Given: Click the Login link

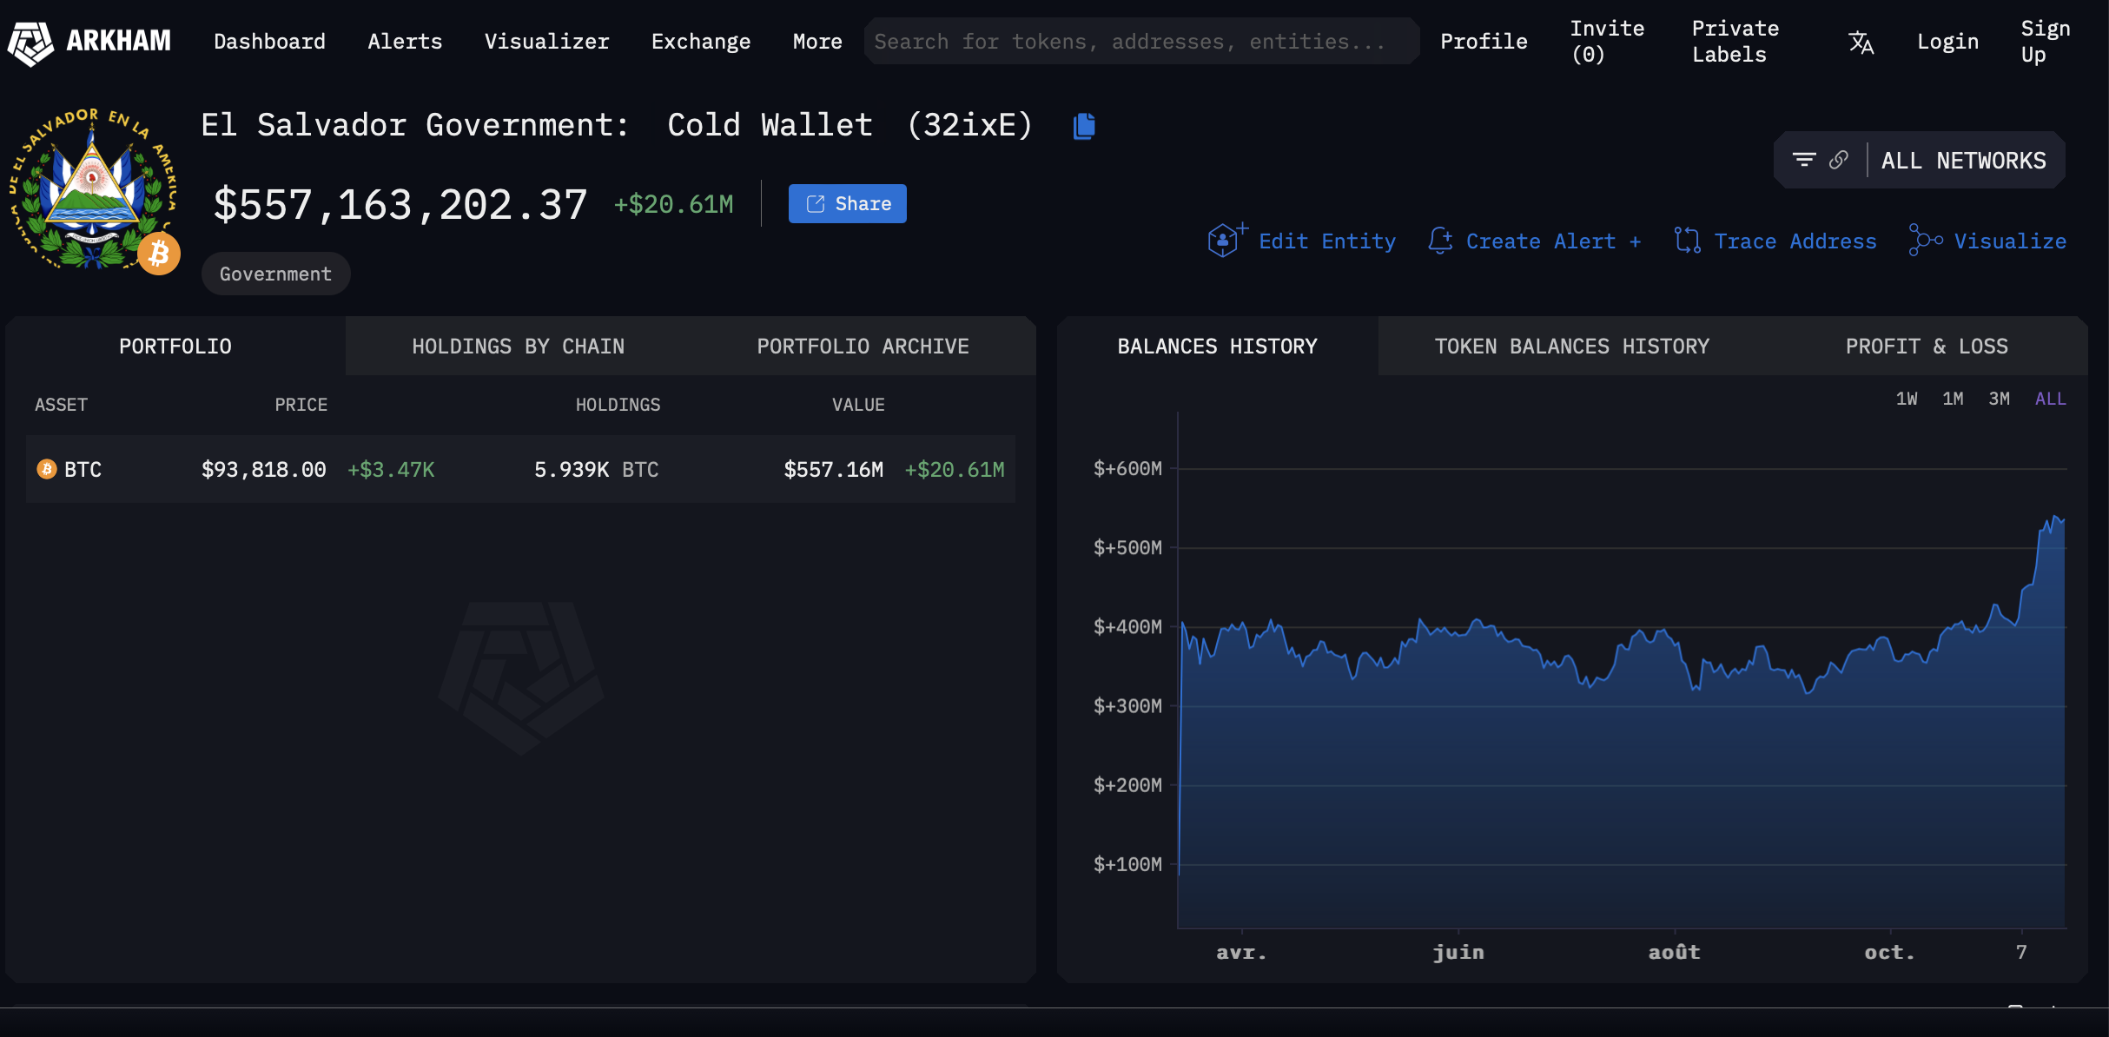Looking at the screenshot, I should (x=1947, y=42).
